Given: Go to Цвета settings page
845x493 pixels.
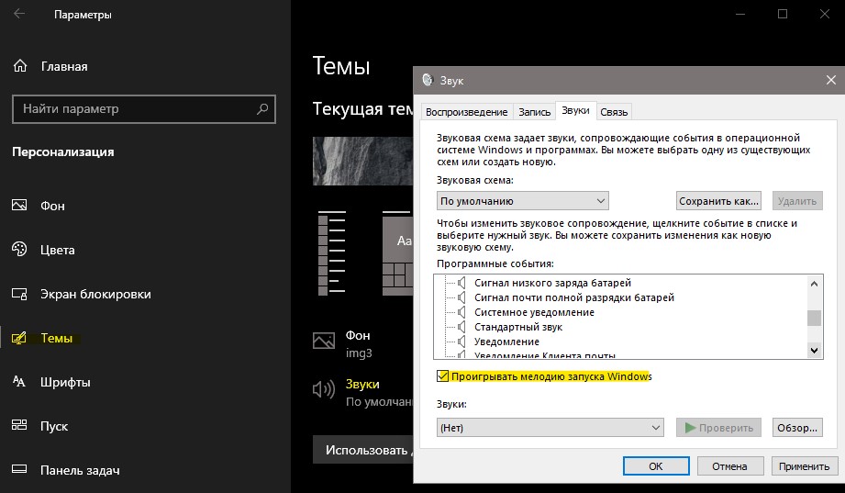Looking at the screenshot, I should tap(58, 250).
